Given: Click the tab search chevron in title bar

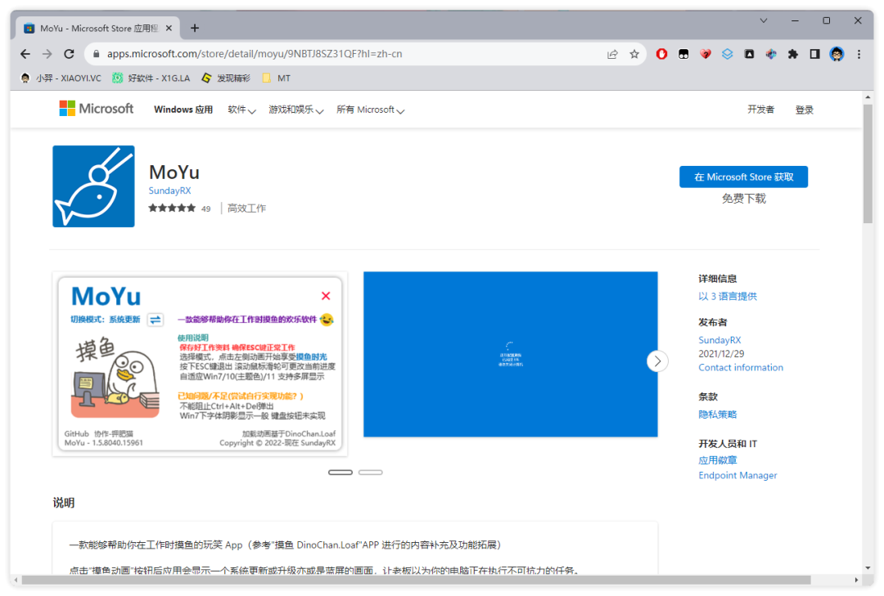Looking at the screenshot, I should (764, 20).
